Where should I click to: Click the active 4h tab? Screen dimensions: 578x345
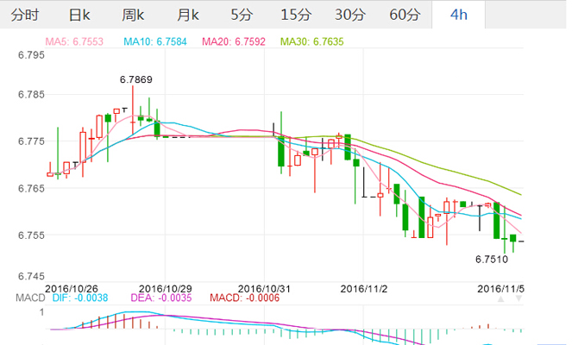(x=459, y=15)
